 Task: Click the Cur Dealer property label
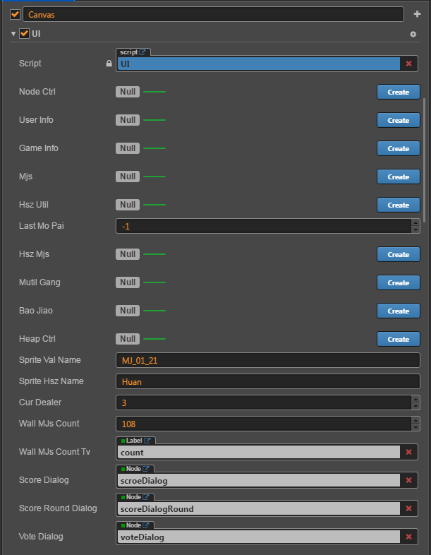pyautogui.click(x=40, y=402)
